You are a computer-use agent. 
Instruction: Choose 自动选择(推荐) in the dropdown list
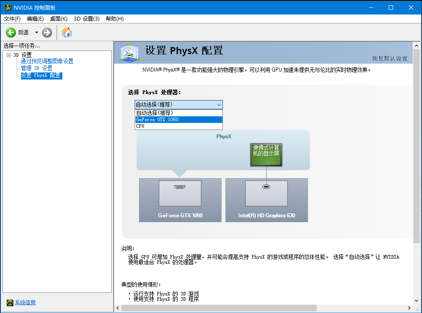[179, 113]
